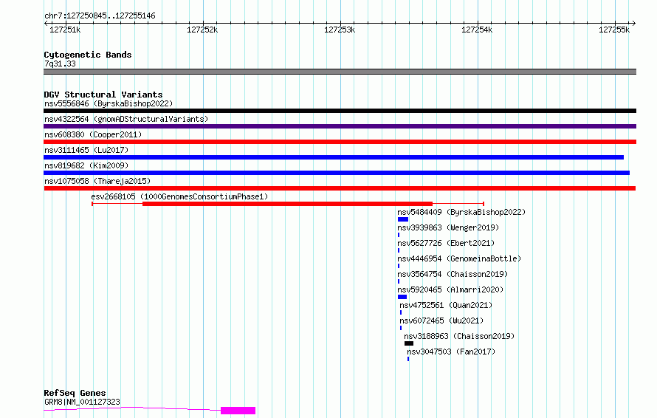This screenshot has height=418, width=657.
Task: Click the 127255k ruler tick label
Action: click(x=614, y=30)
